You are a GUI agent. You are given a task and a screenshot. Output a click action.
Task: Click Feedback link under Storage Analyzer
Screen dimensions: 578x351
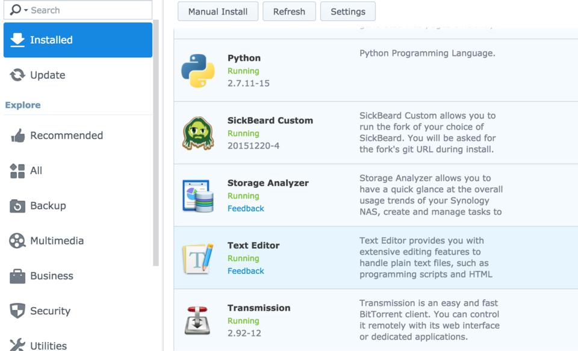point(246,208)
